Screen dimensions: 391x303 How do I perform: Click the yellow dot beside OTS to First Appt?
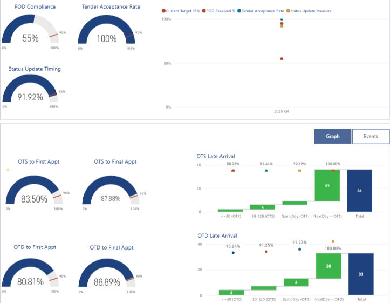click(x=8, y=170)
